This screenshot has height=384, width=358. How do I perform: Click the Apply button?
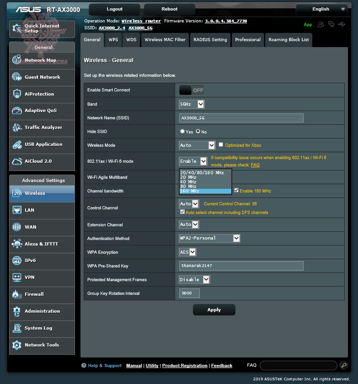pyautogui.click(x=214, y=310)
